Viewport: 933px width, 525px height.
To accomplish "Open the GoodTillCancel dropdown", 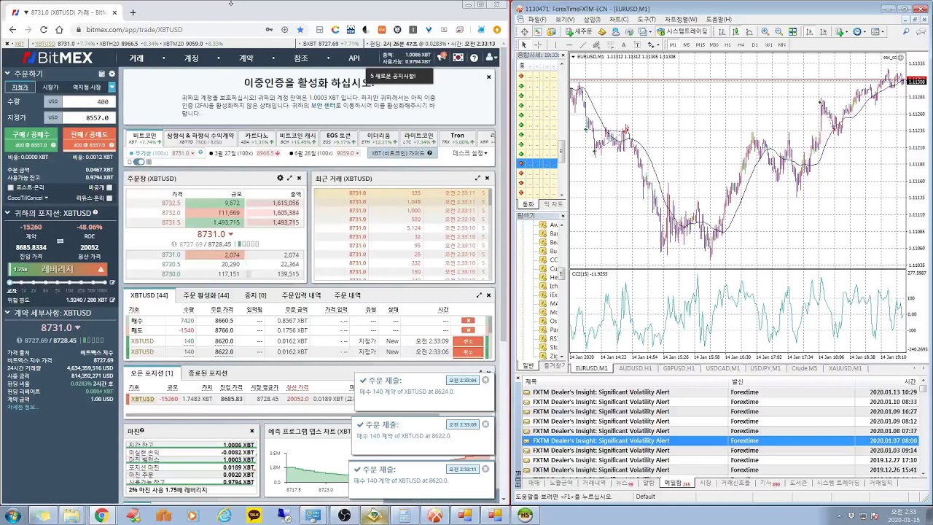I will pyautogui.click(x=28, y=198).
